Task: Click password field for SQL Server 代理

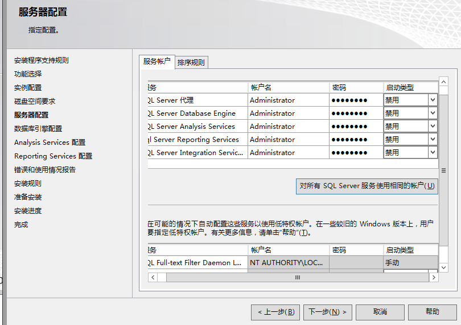Action: coord(356,100)
